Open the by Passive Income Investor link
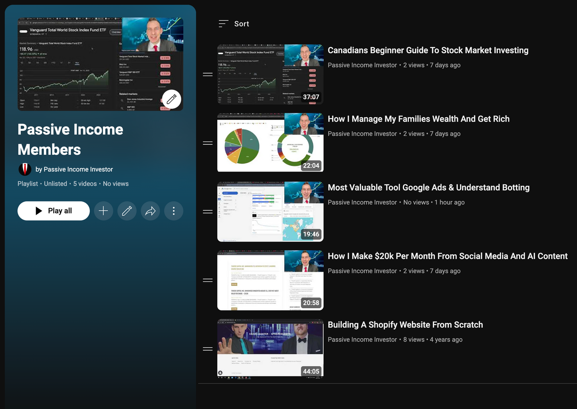 (x=74, y=170)
